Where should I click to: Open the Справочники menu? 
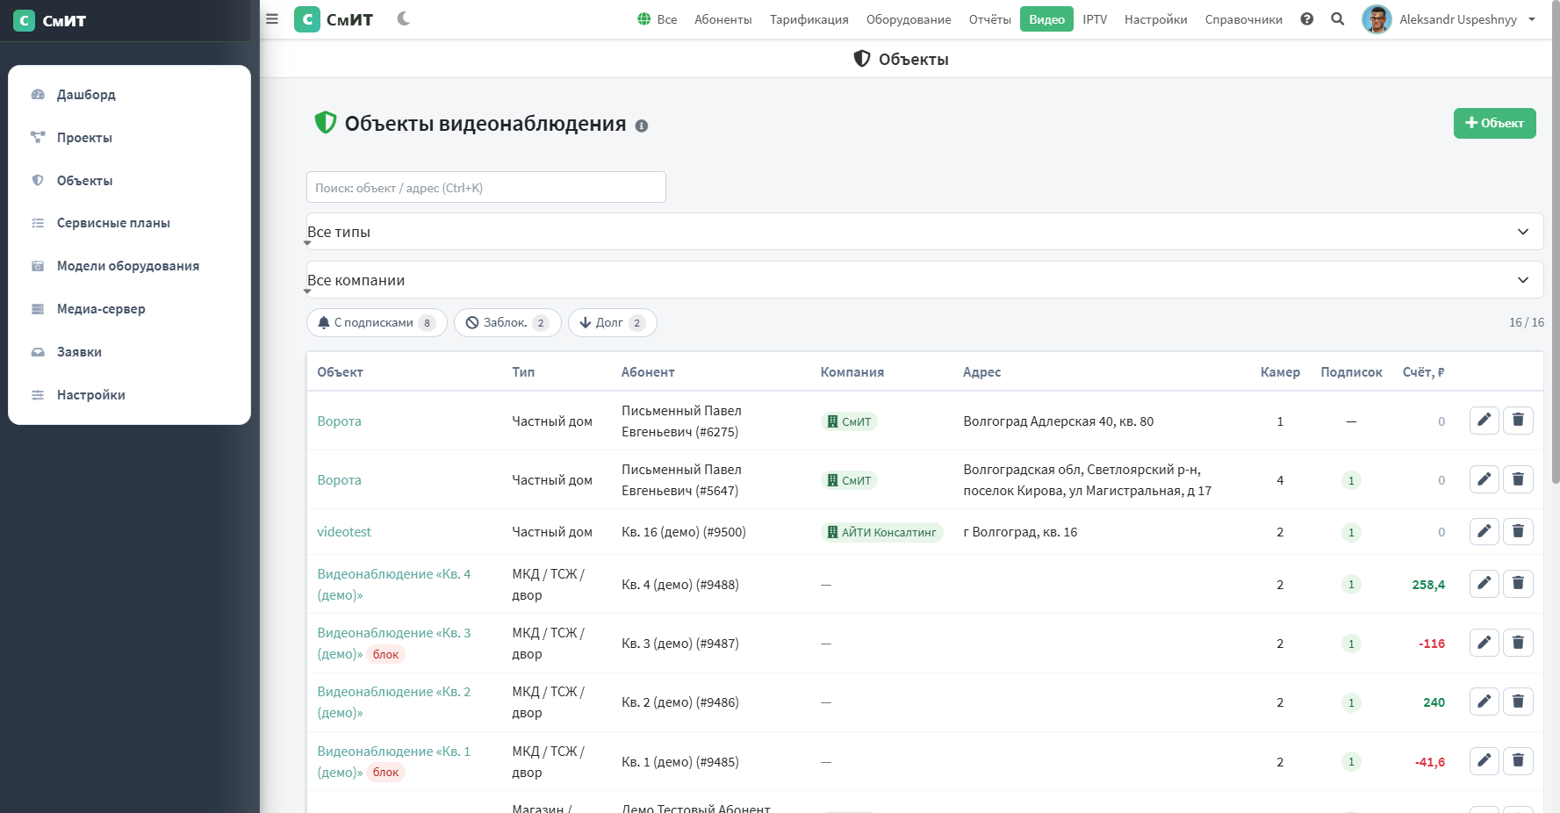pos(1243,19)
